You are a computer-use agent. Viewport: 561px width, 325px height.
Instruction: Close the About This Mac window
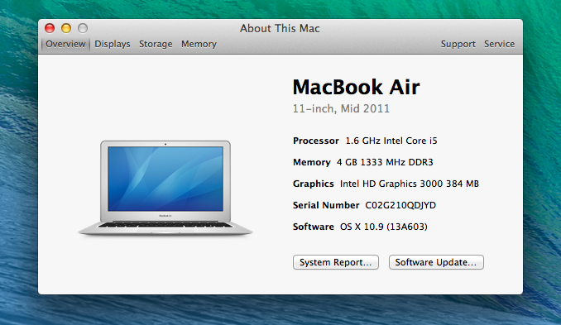[50, 28]
